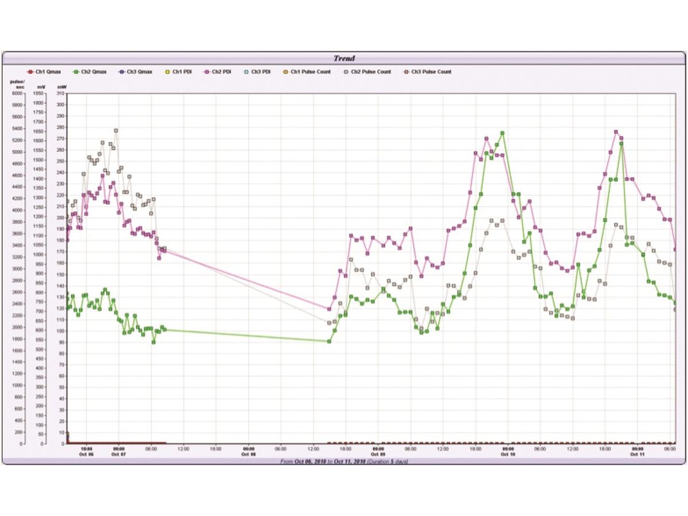688x516 pixels.
Task: Toggle the Ch1 Qmax legend entry
Action: pyautogui.click(x=44, y=72)
